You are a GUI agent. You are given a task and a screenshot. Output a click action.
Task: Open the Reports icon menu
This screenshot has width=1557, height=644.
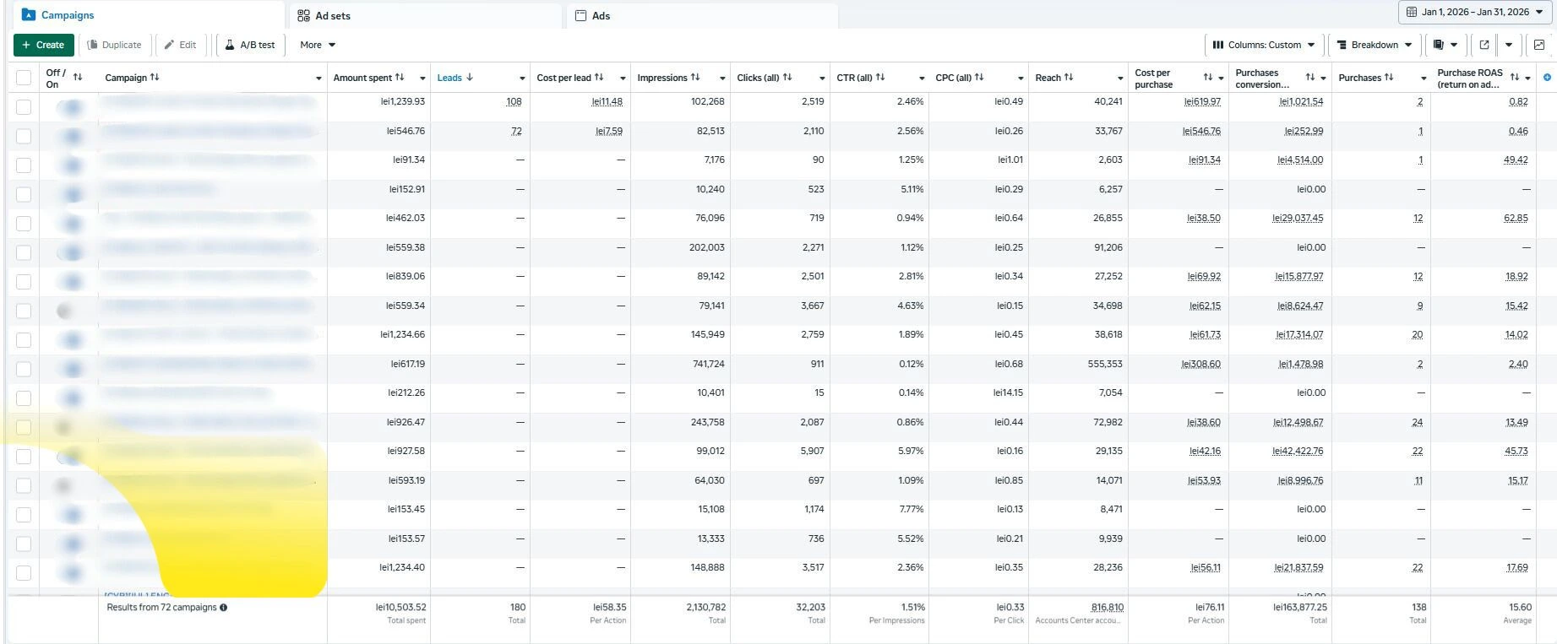[1445, 45]
